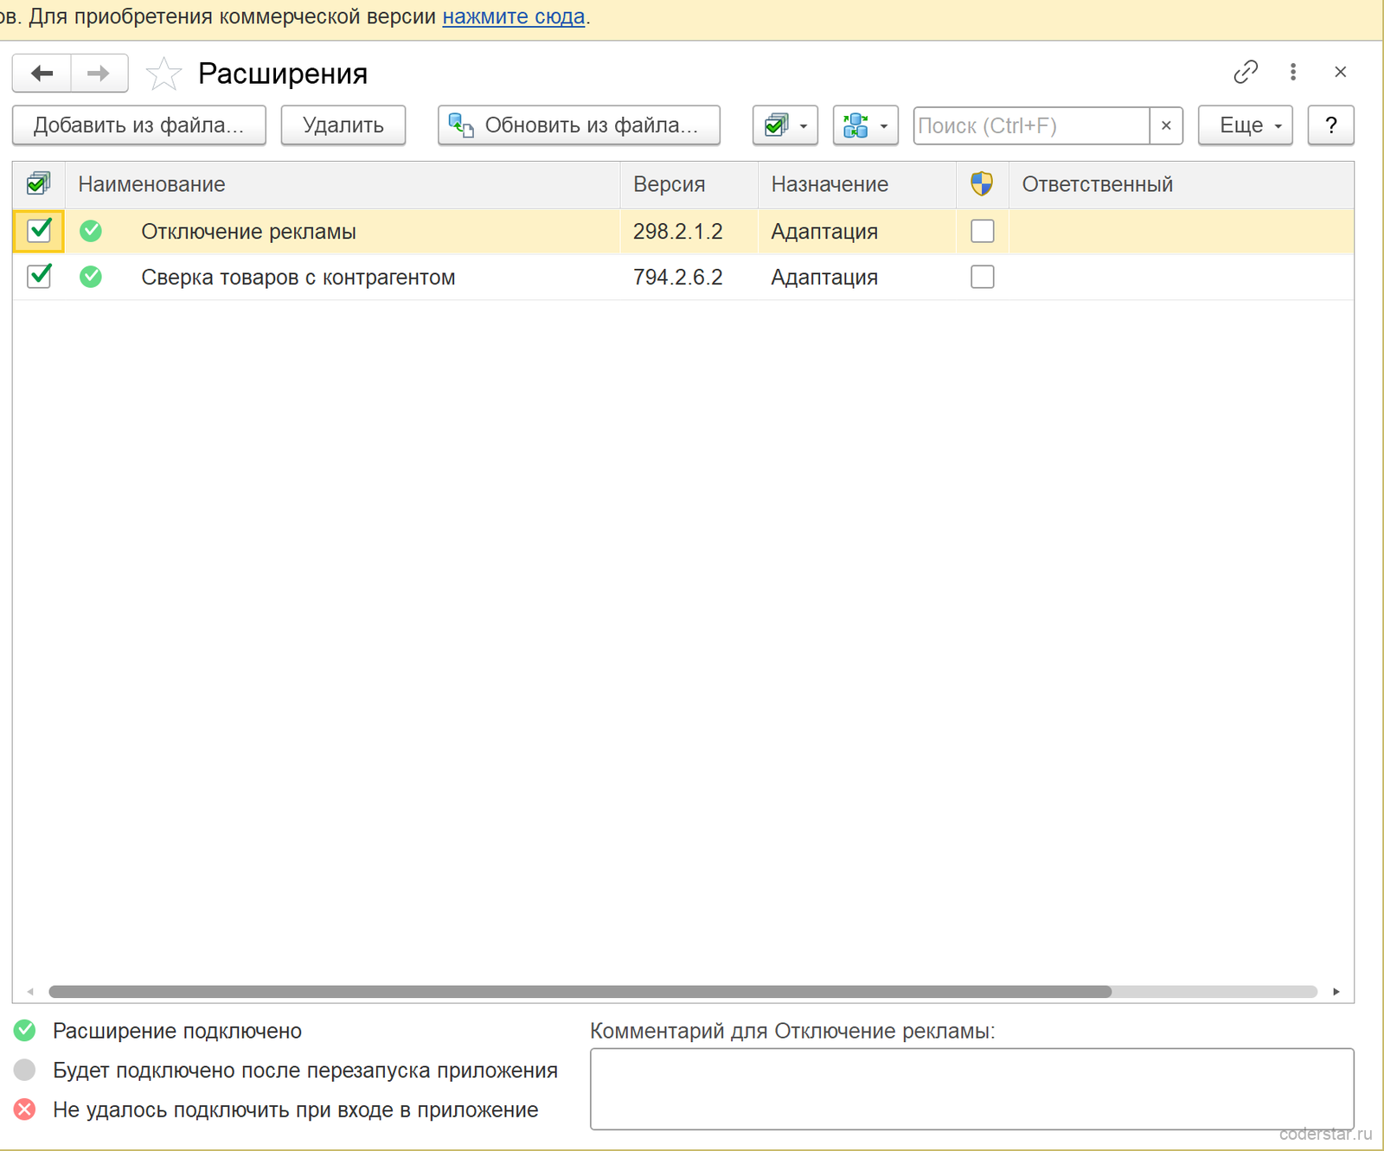Screen dimensions: 1384x1151
Task: Click Адаптация cell in Сверка товаров row
Action: [824, 278]
